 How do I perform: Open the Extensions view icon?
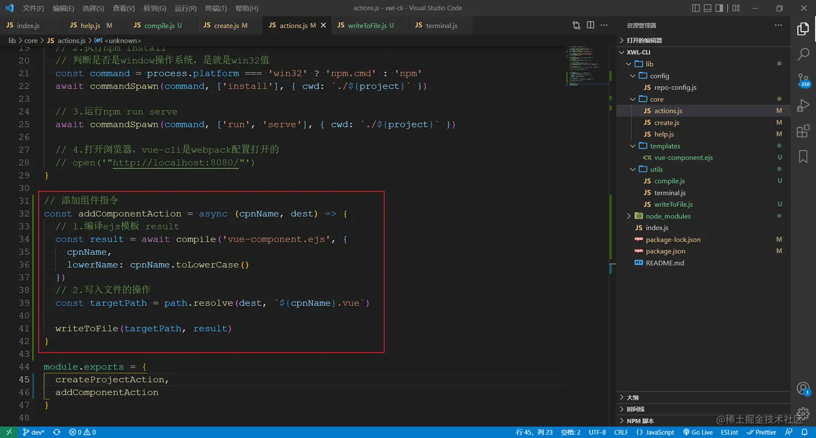click(x=803, y=131)
